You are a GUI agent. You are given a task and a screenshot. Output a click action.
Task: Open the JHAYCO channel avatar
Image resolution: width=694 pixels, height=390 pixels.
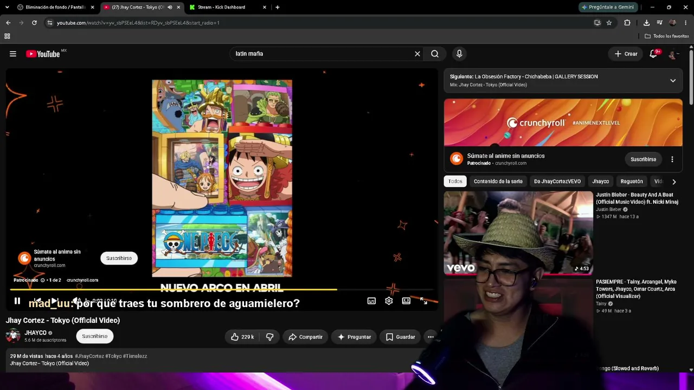[13, 336]
